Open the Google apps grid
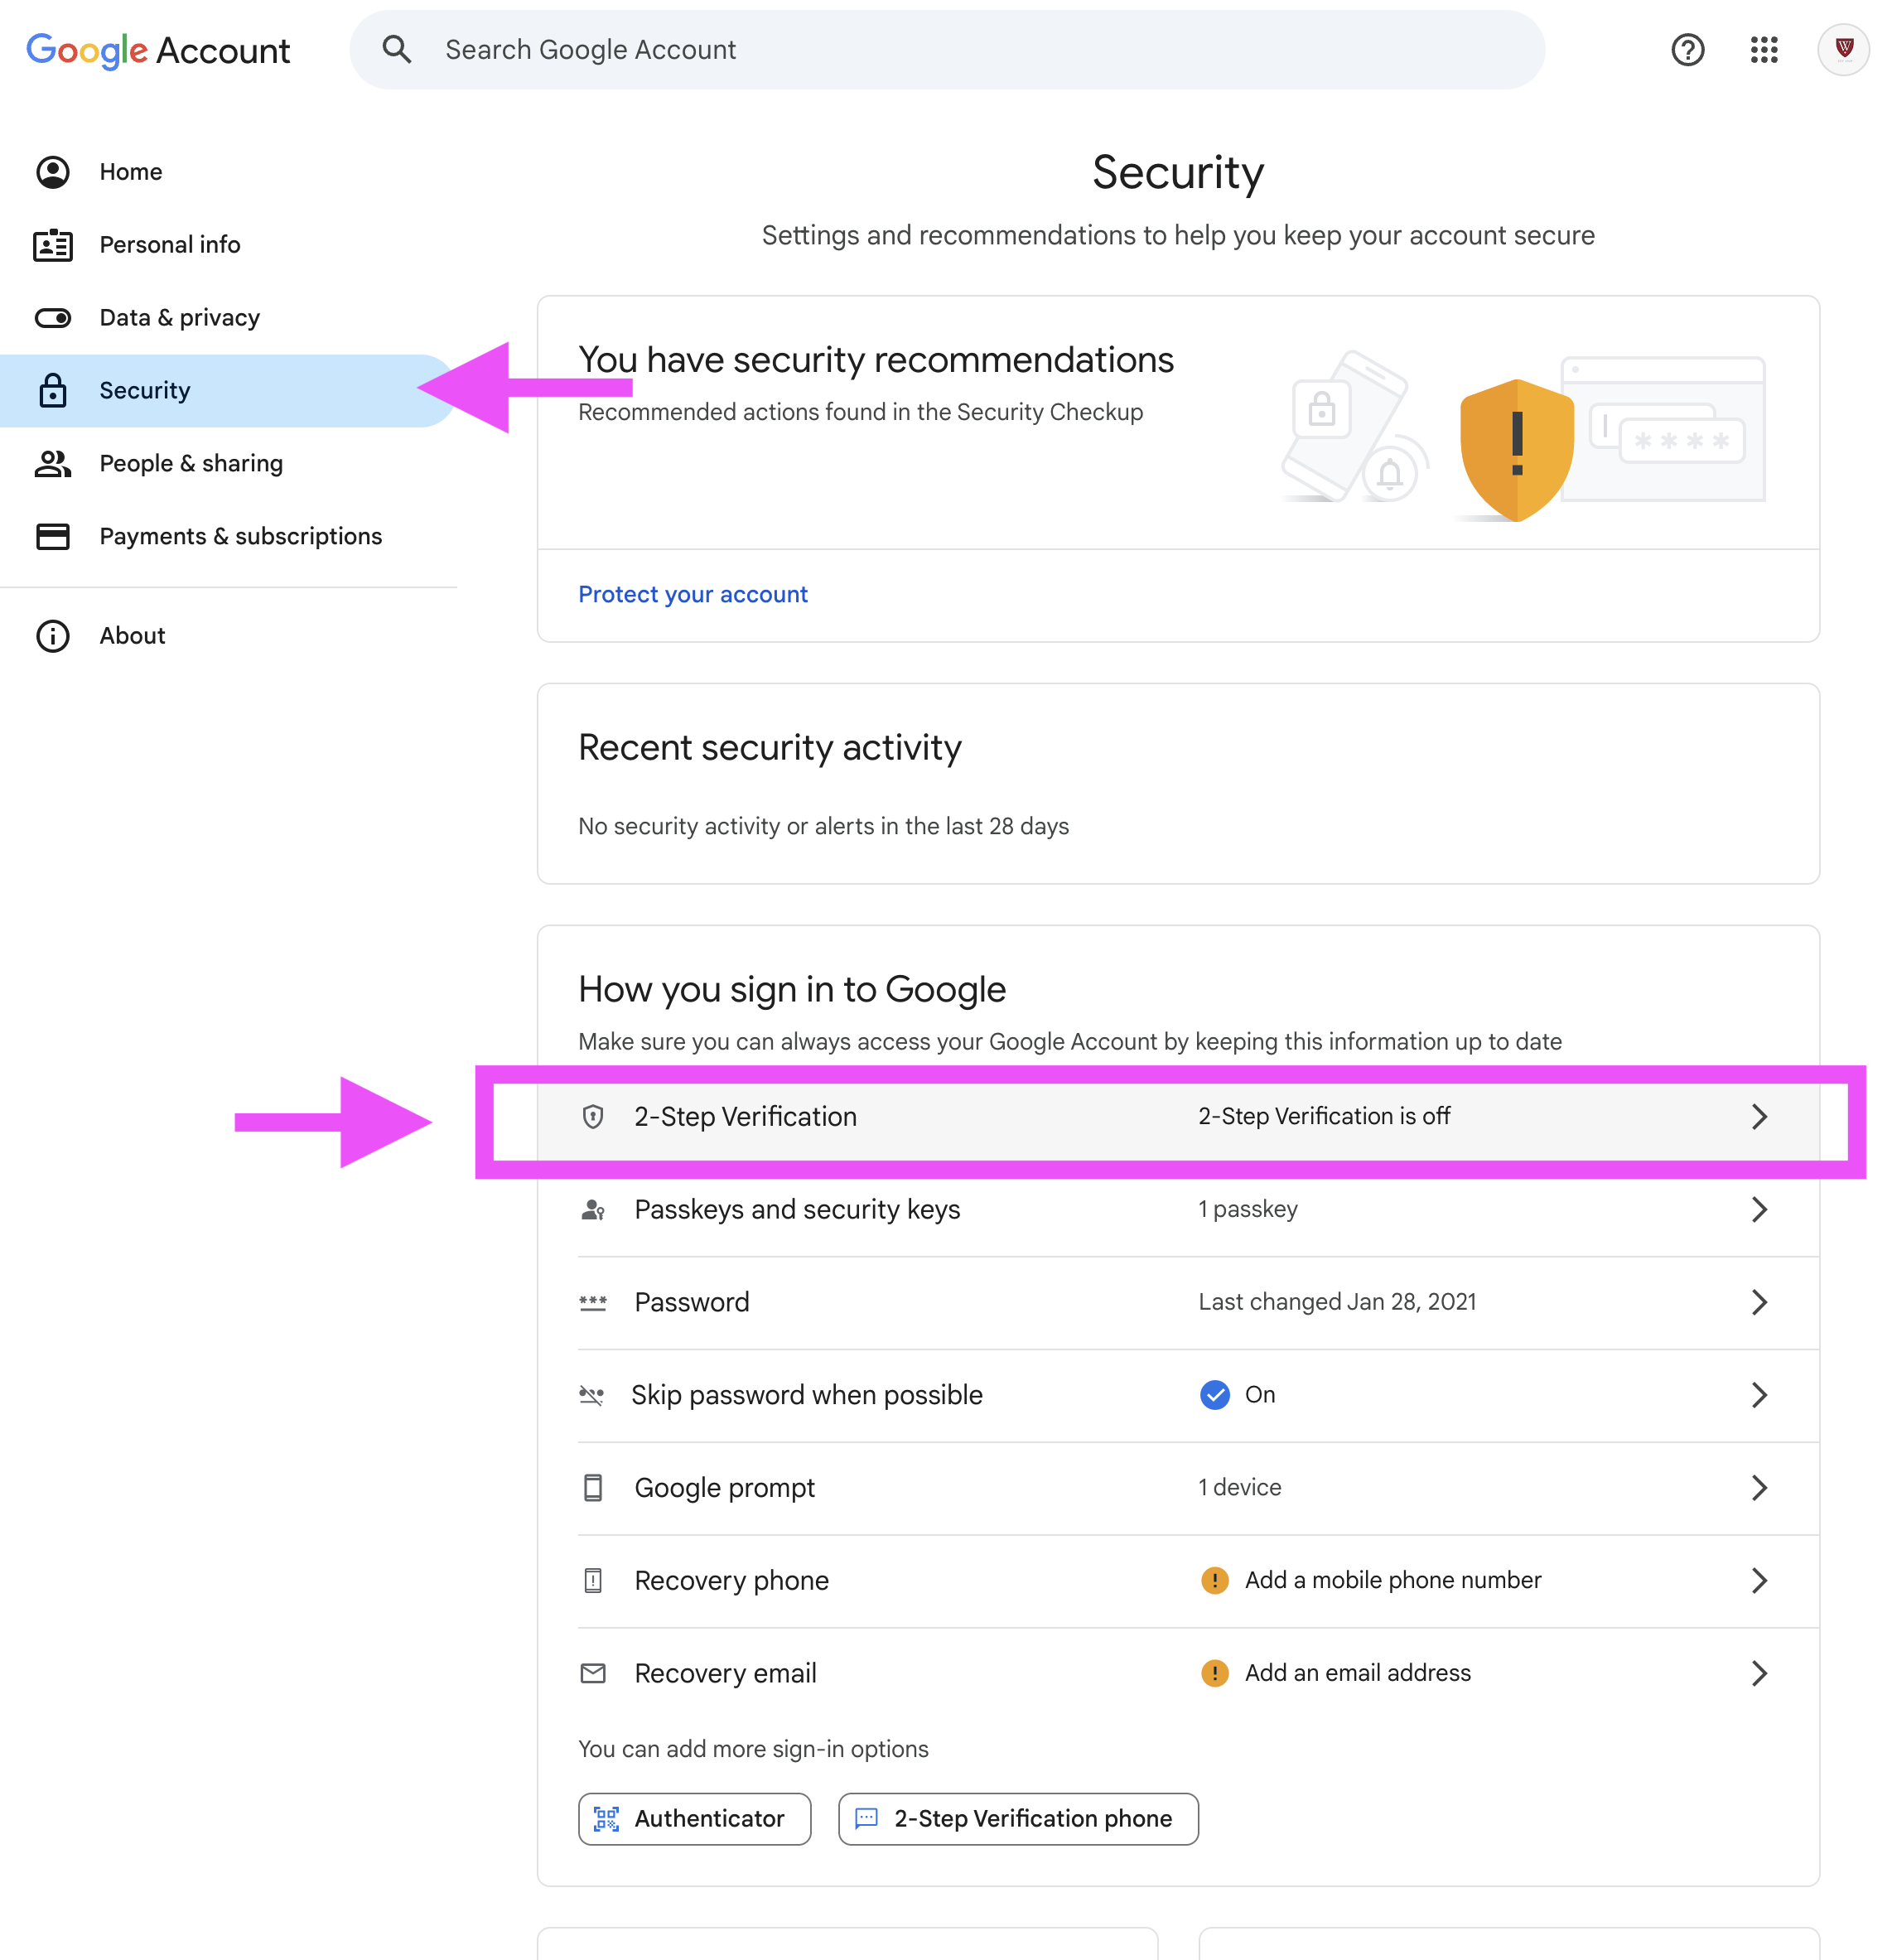The width and height of the screenshot is (1892, 1960). [1764, 49]
